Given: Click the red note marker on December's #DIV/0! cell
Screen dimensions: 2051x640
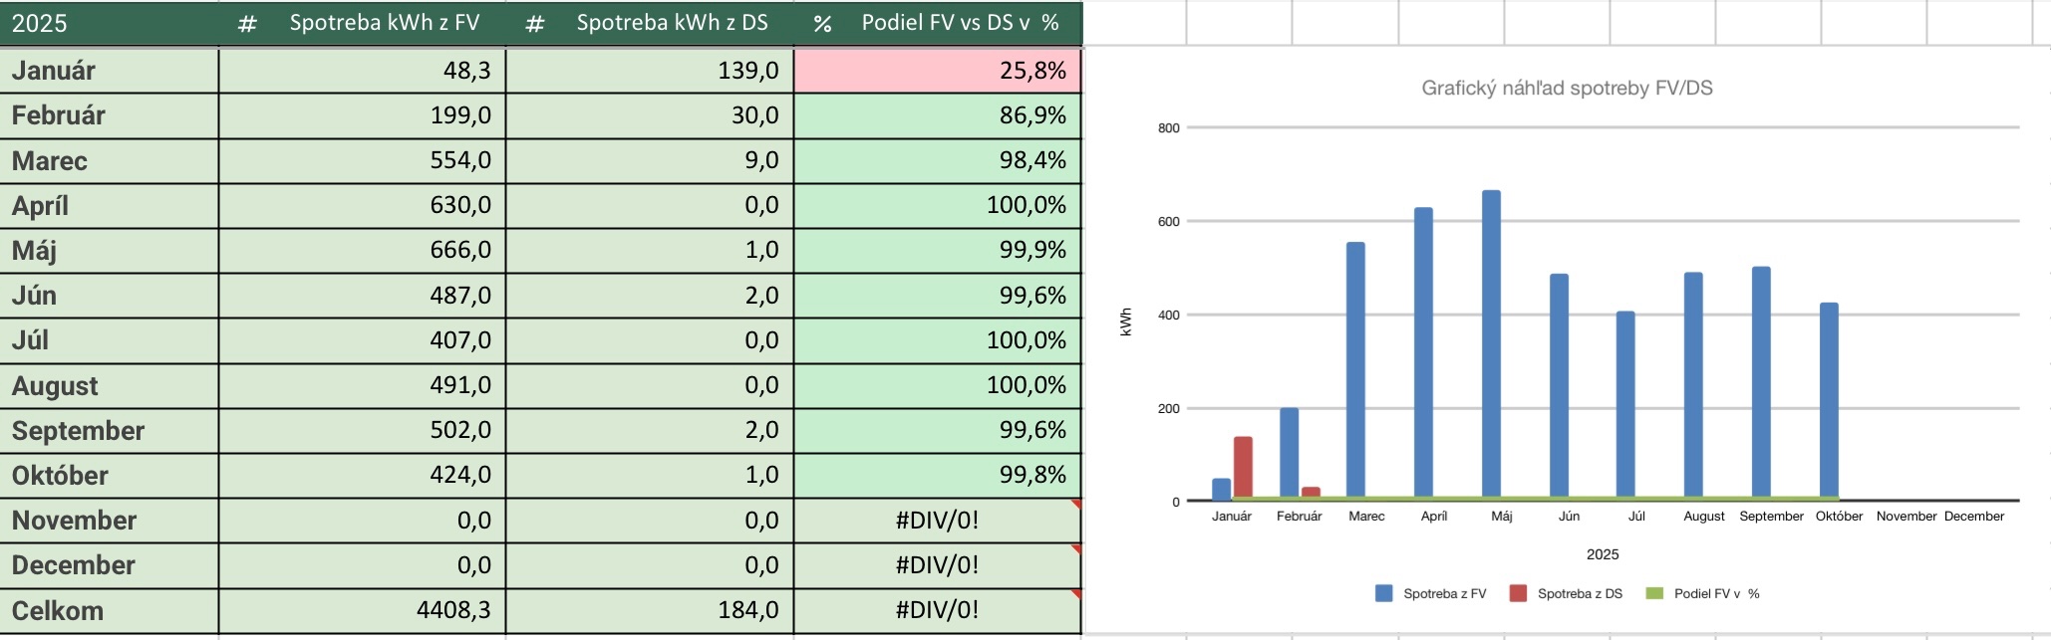Looking at the screenshot, I should click(1075, 549).
